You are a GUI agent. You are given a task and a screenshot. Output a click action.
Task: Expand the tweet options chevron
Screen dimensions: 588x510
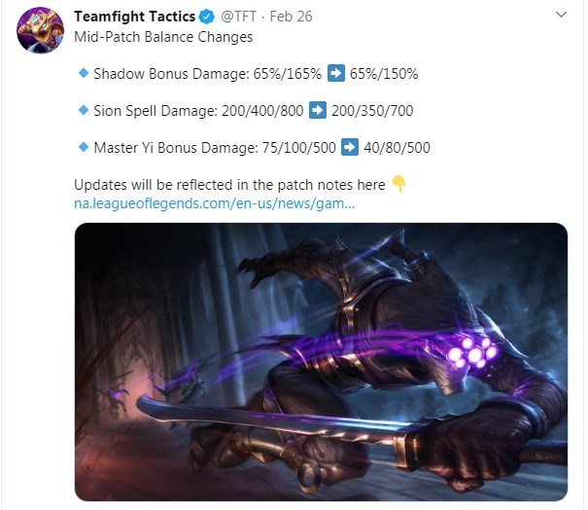561,15
